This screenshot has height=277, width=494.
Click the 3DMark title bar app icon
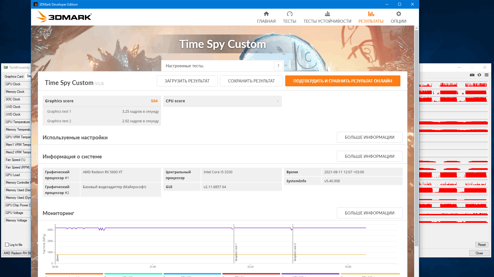pyautogui.click(x=36, y=4)
